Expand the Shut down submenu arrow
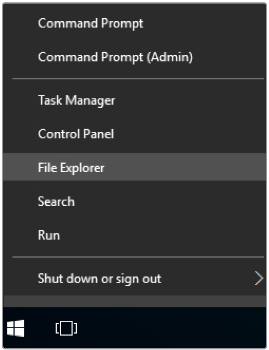This screenshot has width=269, height=350. [x=259, y=279]
